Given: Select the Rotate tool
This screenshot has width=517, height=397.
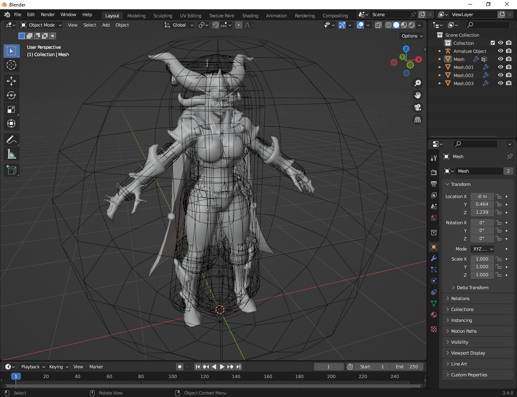Looking at the screenshot, I should [11, 95].
